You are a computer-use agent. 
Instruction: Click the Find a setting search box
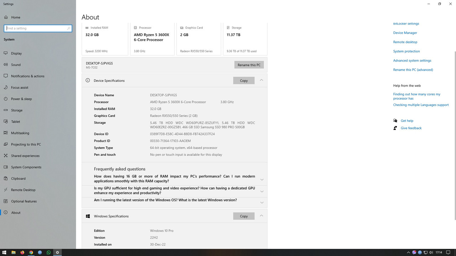pos(38,28)
